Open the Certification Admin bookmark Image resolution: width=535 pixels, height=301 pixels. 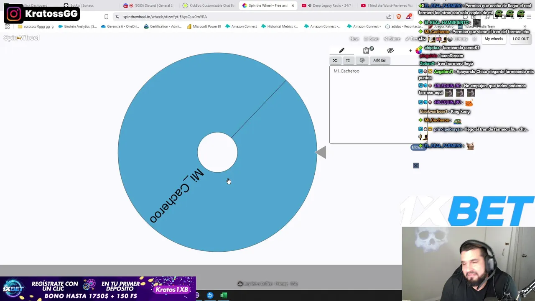(x=163, y=26)
